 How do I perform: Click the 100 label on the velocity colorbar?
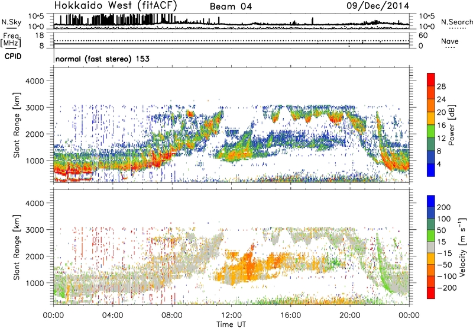444,219
